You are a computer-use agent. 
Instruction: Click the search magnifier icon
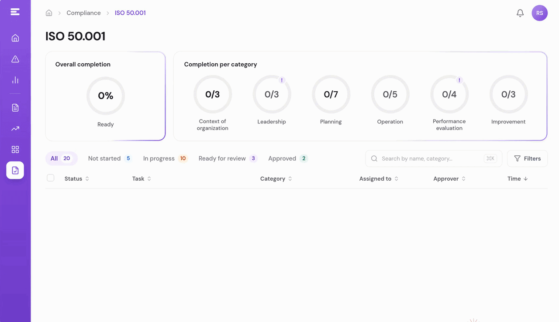tap(374, 159)
